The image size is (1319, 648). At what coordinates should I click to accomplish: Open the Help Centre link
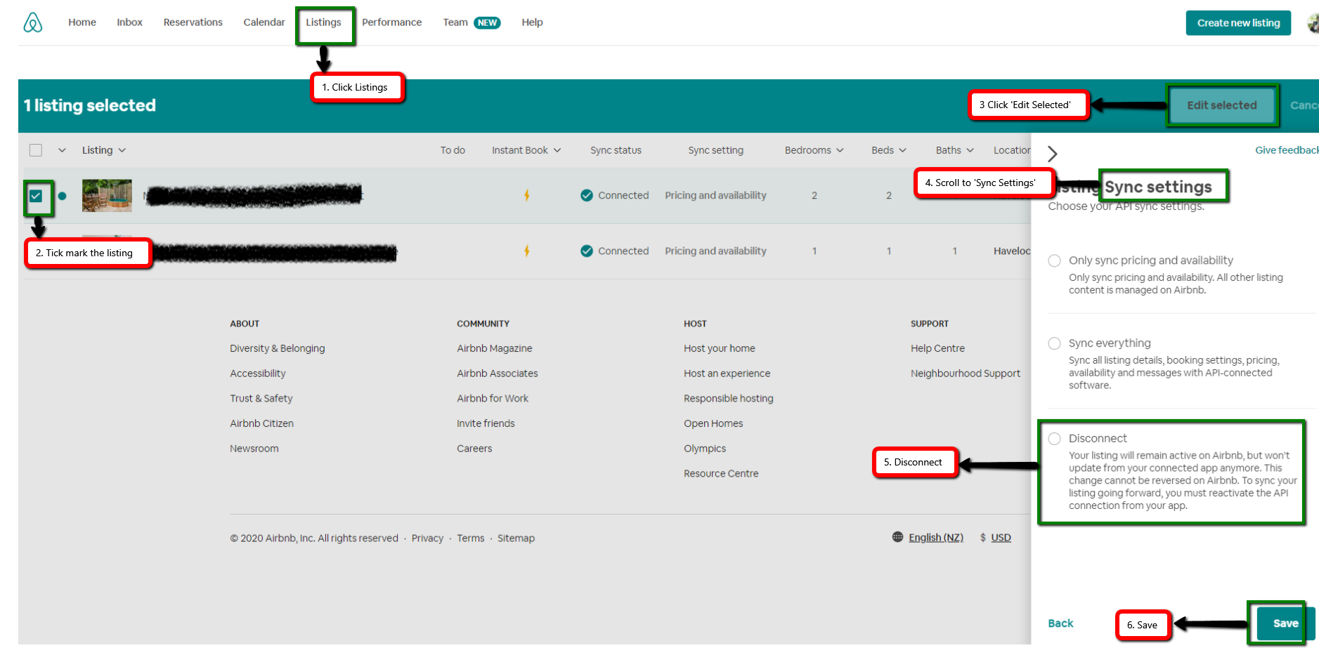point(937,348)
